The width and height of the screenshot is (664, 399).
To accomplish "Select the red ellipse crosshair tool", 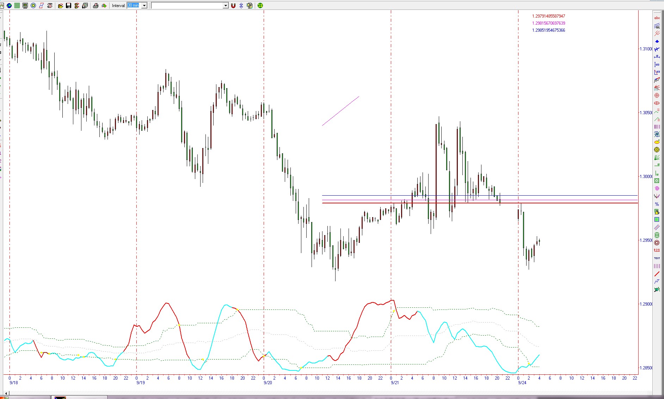I will 657,103.
